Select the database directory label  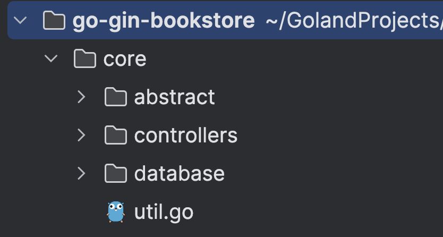pyautogui.click(x=179, y=174)
